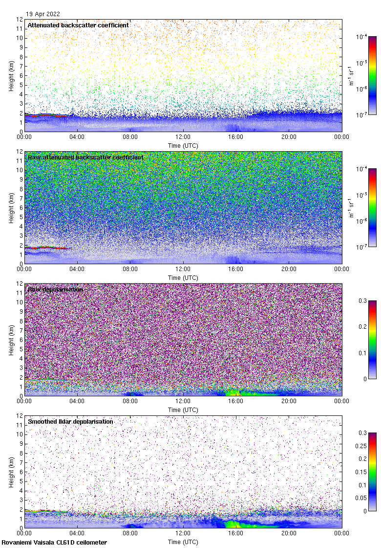Click green depolarisation patch near 16:00 in bottom plot
Image resolution: width=381 pixels, height=548 pixels.
(239, 524)
